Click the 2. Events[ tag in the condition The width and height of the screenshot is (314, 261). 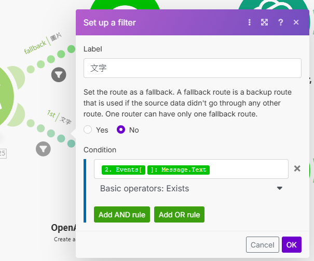[x=123, y=169]
